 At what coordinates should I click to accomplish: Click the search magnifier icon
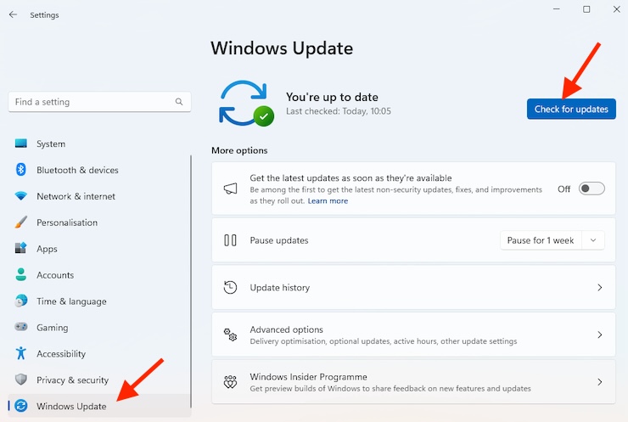tap(179, 102)
